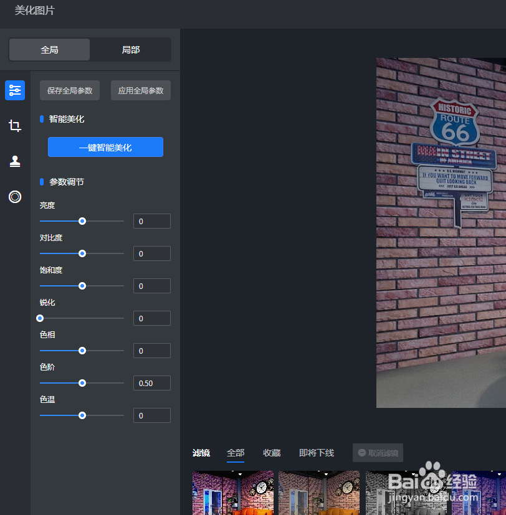Select the 收藏 filter tab
Image resolution: width=506 pixels, height=515 pixels.
click(x=272, y=453)
